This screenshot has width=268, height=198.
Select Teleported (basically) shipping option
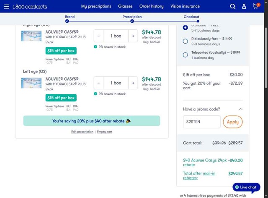click(x=186, y=55)
